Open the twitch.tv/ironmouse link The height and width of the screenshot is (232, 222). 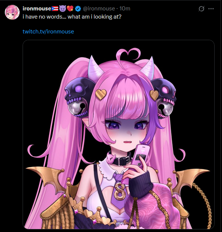point(48,32)
